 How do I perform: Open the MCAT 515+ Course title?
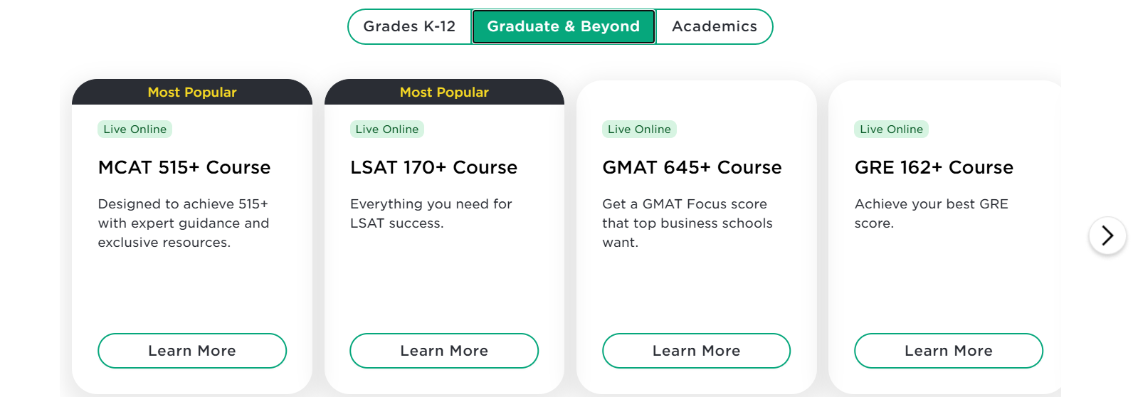(x=184, y=167)
